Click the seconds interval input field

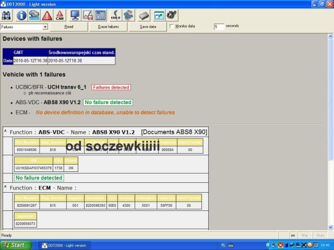pyautogui.click(x=219, y=27)
